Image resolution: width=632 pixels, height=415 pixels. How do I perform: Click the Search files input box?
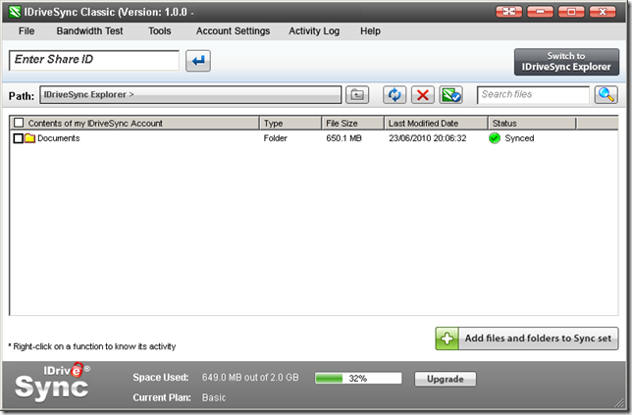point(533,95)
